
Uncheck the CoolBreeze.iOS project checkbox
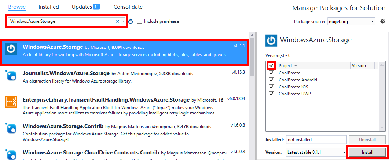pos(271,87)
